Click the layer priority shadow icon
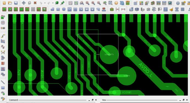190x103 pixels. [x=147, y=3]
